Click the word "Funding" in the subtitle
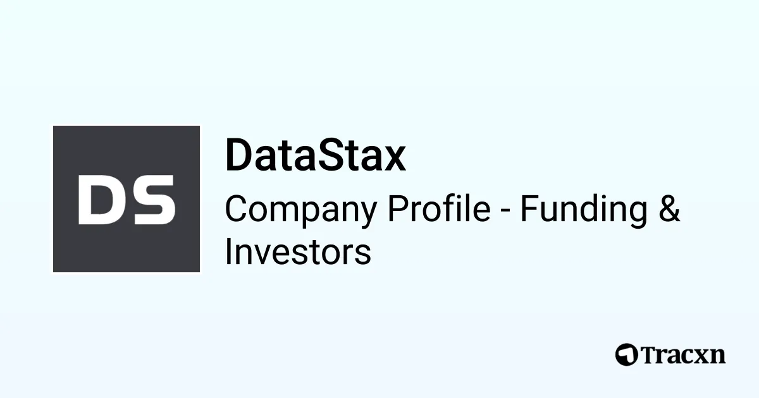 click(583, 209)
